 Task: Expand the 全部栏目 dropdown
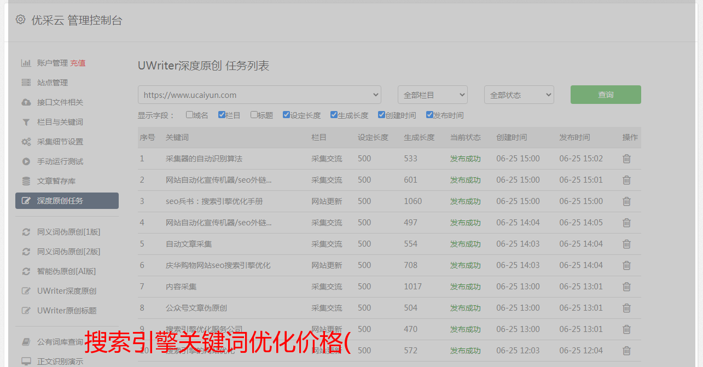coord(432,95)
